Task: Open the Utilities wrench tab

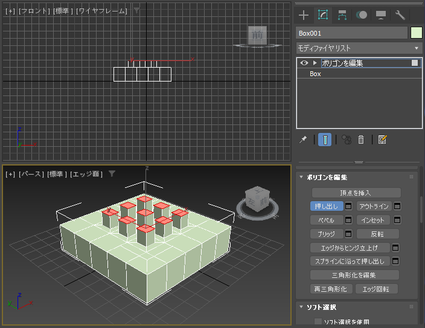Action: click(x=400, y=15)
